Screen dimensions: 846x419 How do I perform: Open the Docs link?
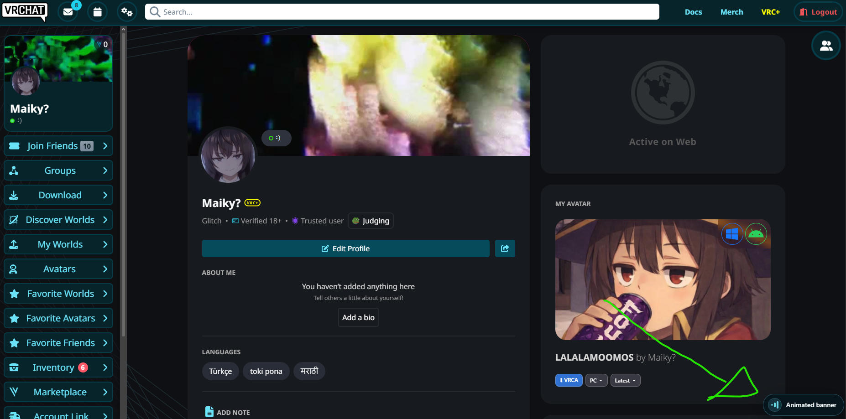(x=693, y=12)
